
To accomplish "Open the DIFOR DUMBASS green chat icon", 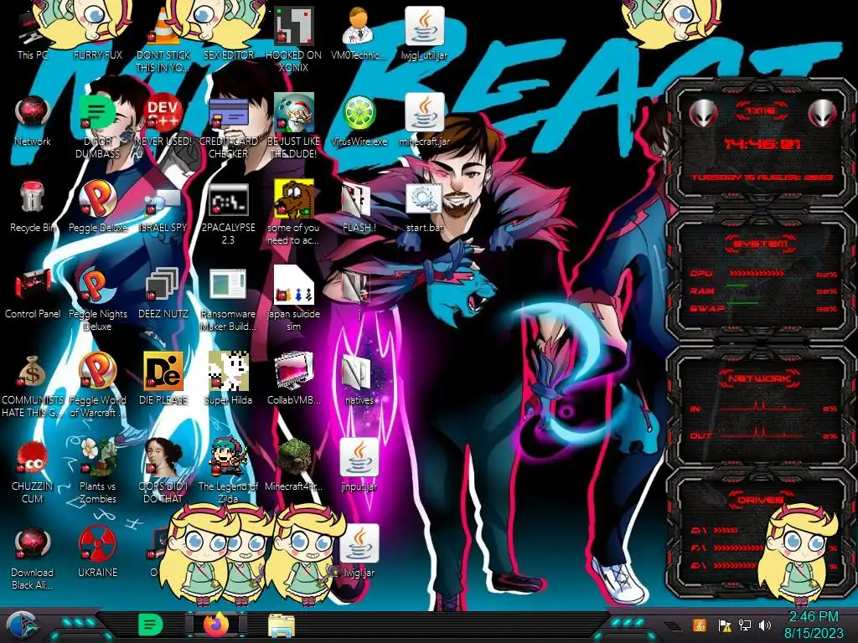I will click(x=97, y=126).
